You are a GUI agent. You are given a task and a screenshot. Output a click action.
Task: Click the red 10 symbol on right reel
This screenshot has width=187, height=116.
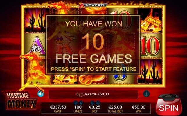click(x=150, y=46)
